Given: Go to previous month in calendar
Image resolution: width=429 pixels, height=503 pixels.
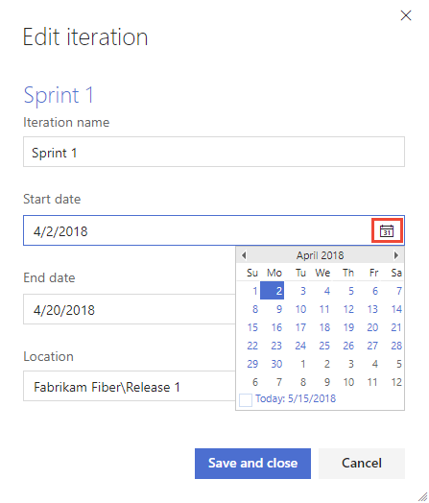Looking at the screenshot, I should coord(244,255).
